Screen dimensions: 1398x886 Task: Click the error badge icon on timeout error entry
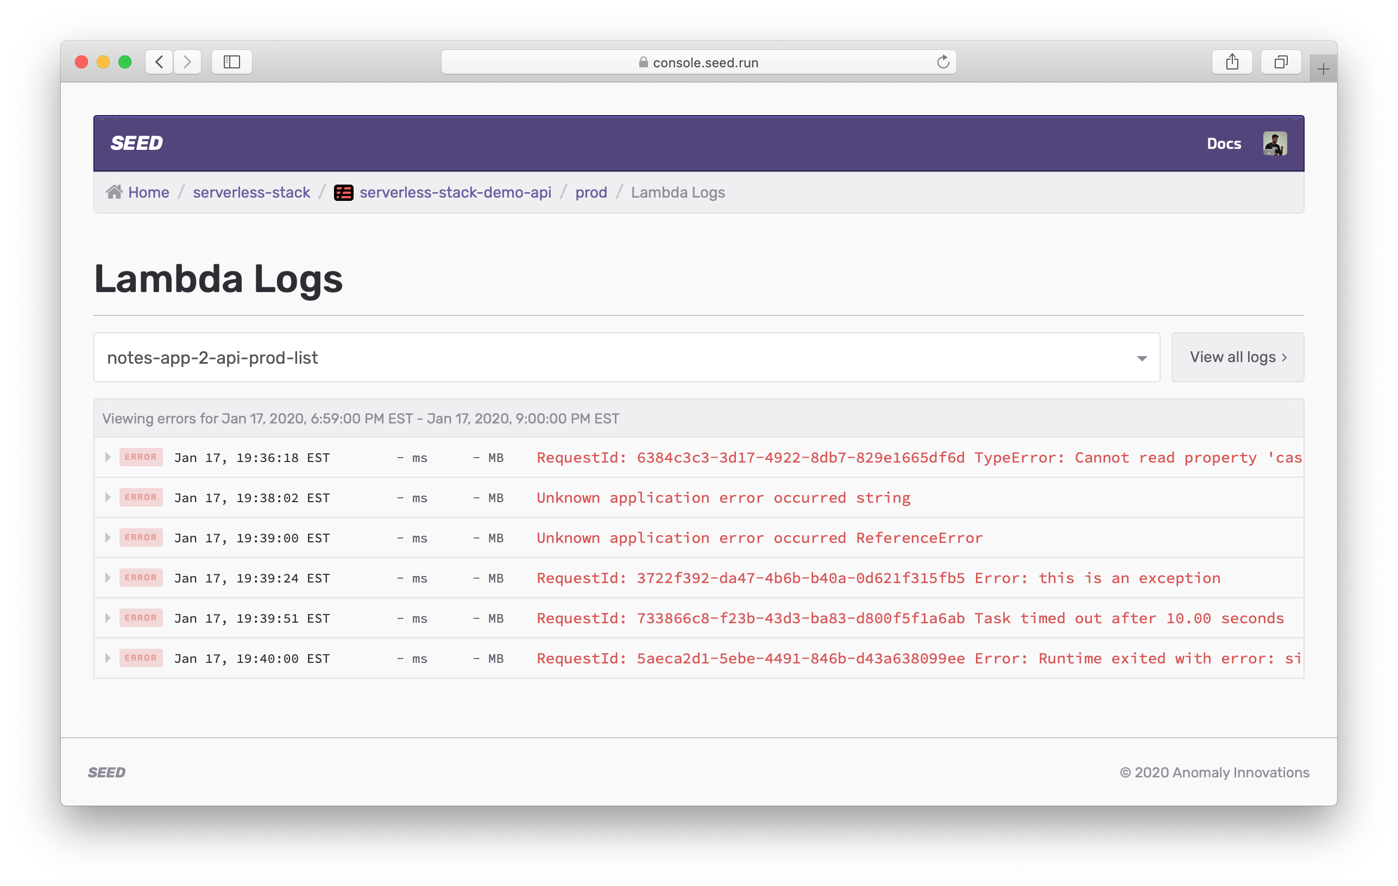click(x=138, y=617)
